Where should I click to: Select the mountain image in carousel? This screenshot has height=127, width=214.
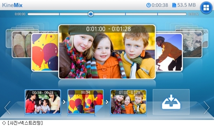click(x=192, y=45)
